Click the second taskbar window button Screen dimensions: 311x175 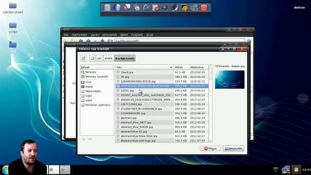(65, 170)
